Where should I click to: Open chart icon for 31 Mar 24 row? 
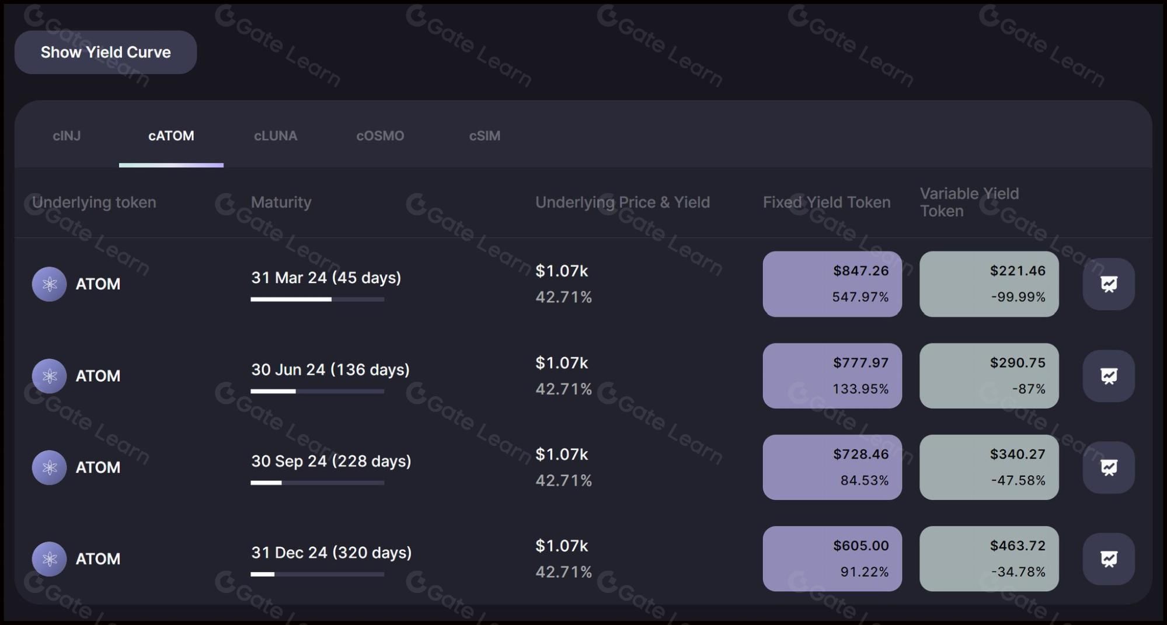click(1109, 284)
